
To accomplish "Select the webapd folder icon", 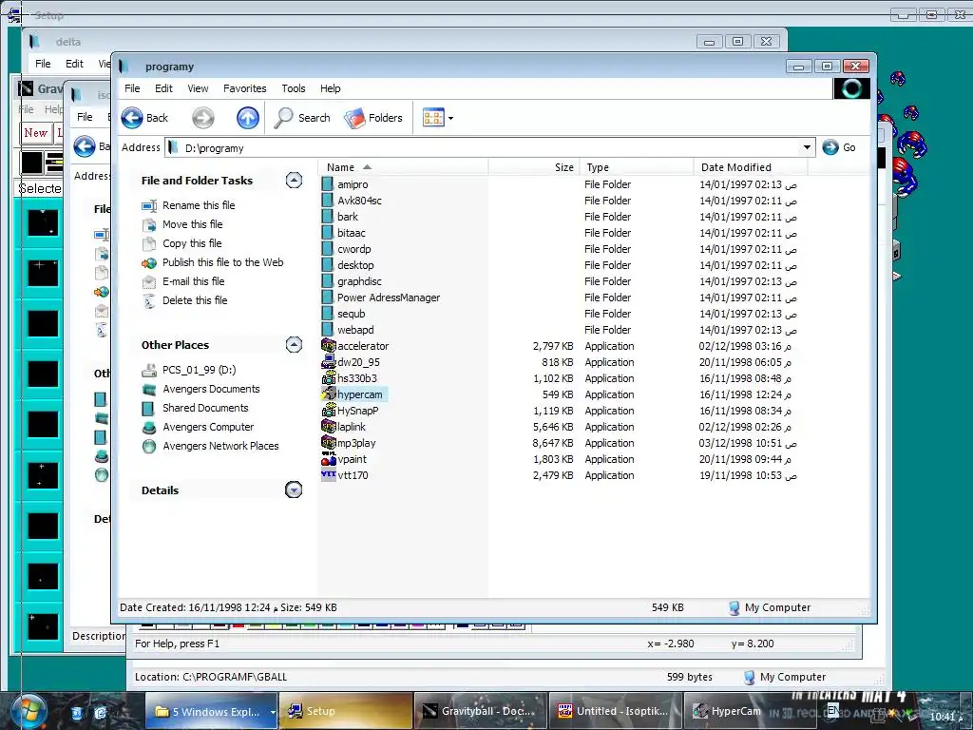I will click(328, 330).
